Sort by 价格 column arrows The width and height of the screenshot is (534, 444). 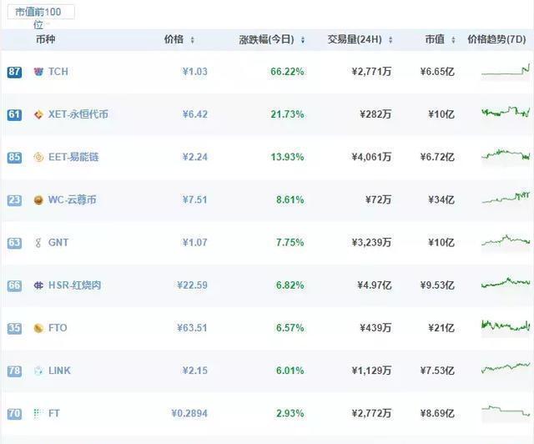[x=193, y=40]
